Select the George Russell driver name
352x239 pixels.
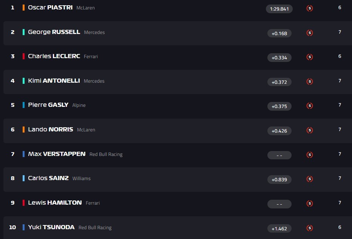click(x=54, y=32)
